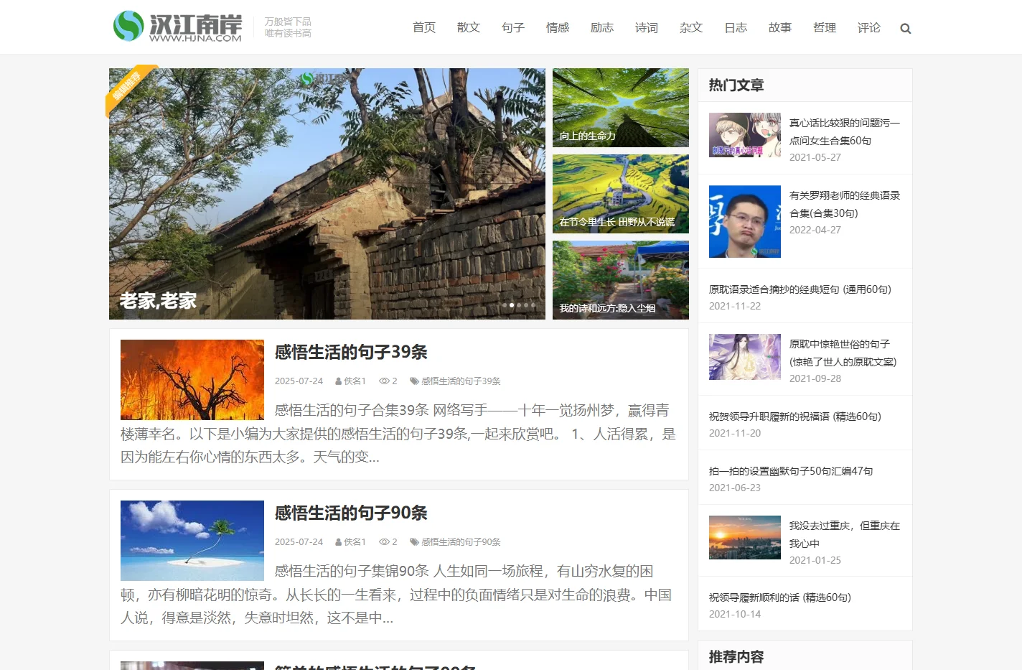Screen dimensions: 1022x670
Task: Open hot article 我没去过重庆，但重庆在我心中
Action: (845, 535)
